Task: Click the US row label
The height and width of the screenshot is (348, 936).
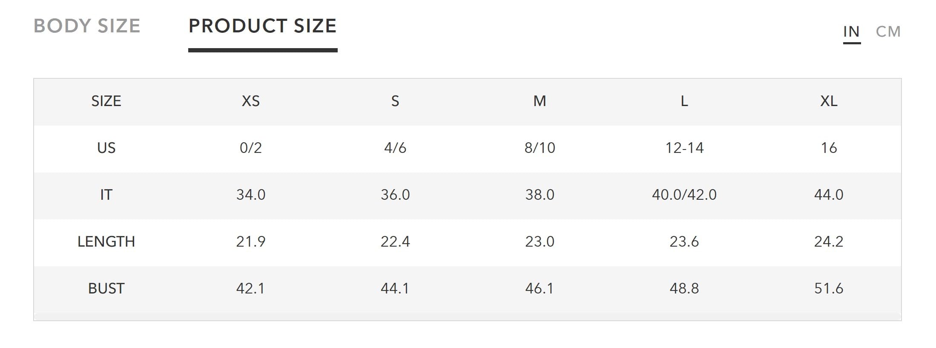Action: (106, 148)
